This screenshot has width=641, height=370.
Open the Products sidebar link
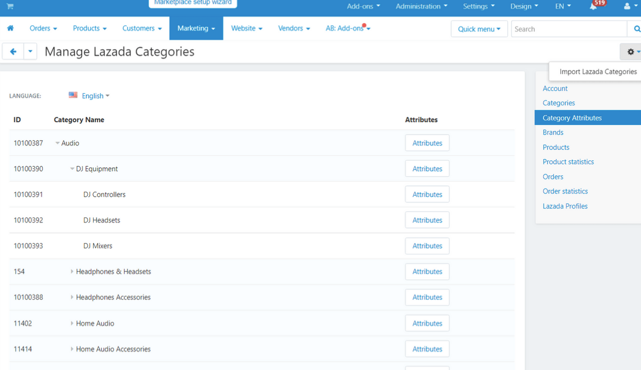click(556, 147)
